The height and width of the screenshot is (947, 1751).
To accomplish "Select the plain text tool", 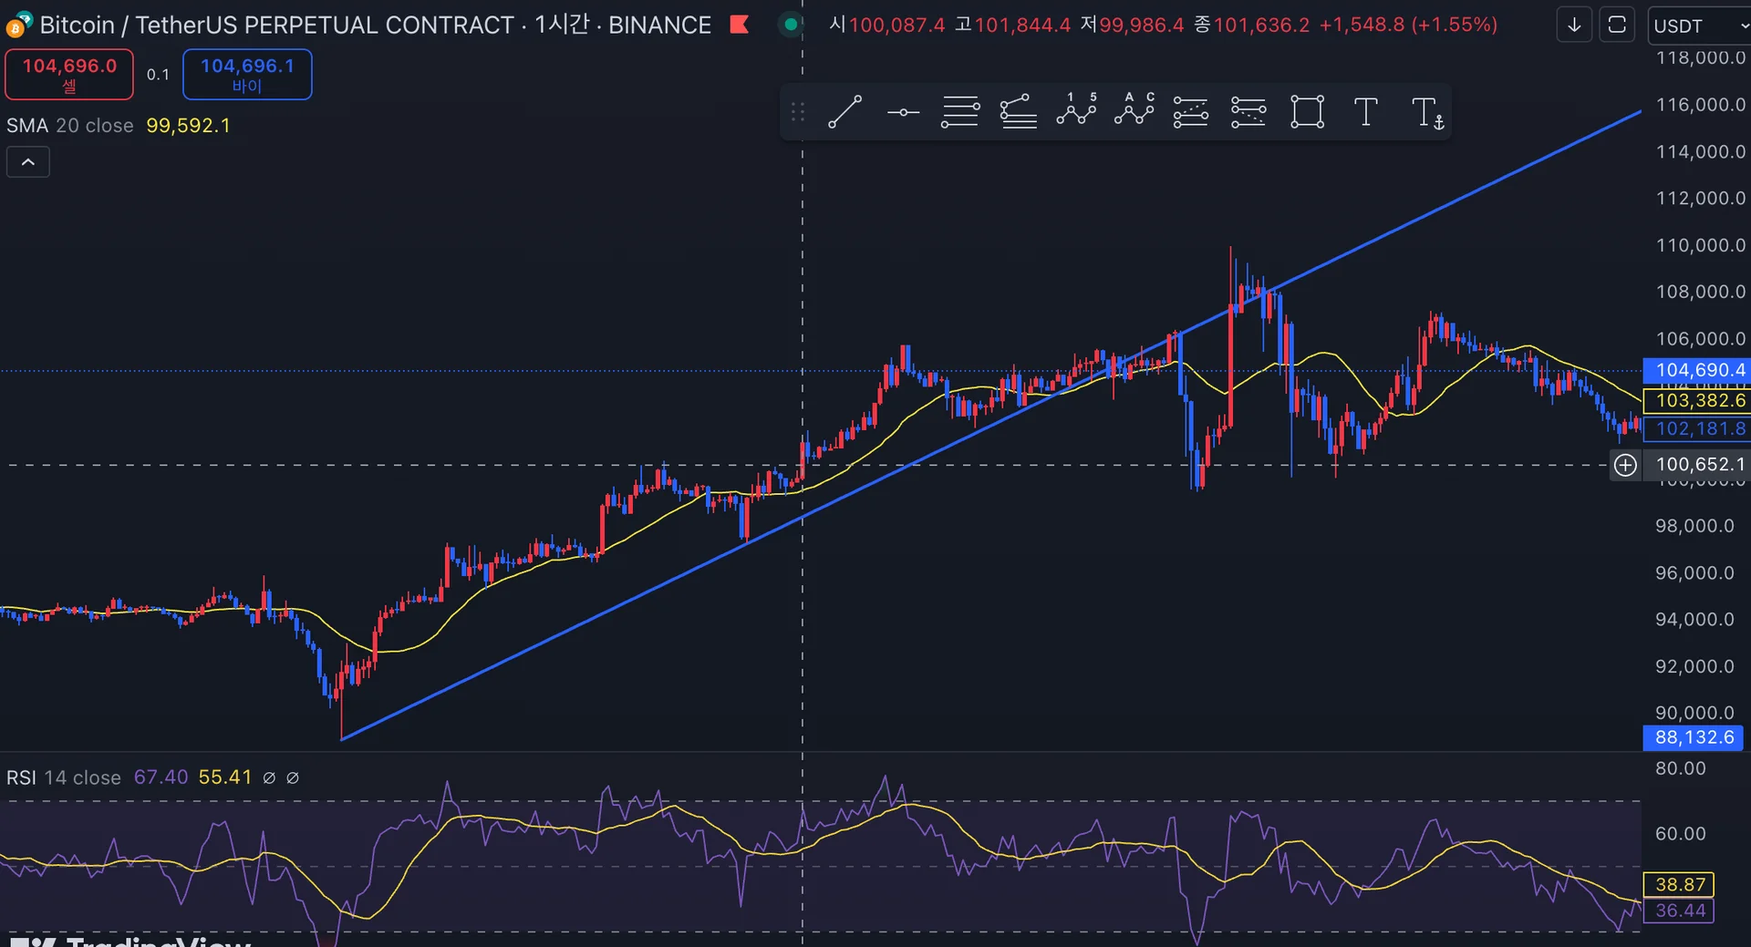I will point(1365,112).
